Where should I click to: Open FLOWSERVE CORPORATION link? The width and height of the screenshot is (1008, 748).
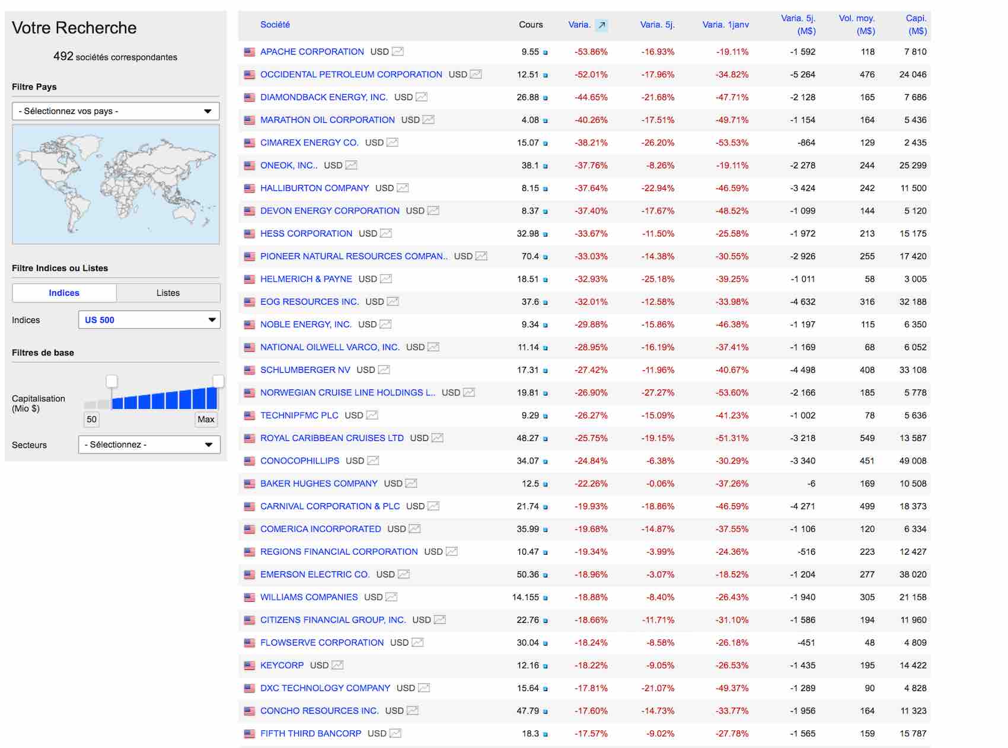322,642
